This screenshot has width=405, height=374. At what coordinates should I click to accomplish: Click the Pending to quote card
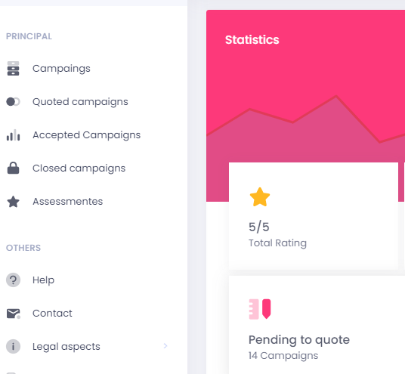[317, 325]
